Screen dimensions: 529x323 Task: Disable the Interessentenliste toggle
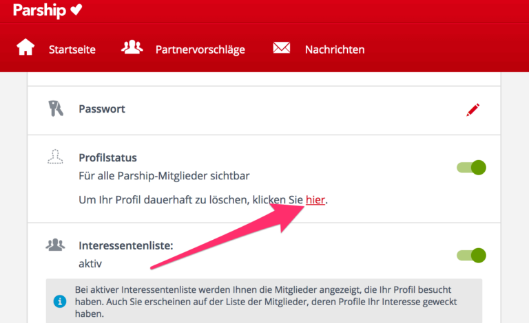point(472,255)
